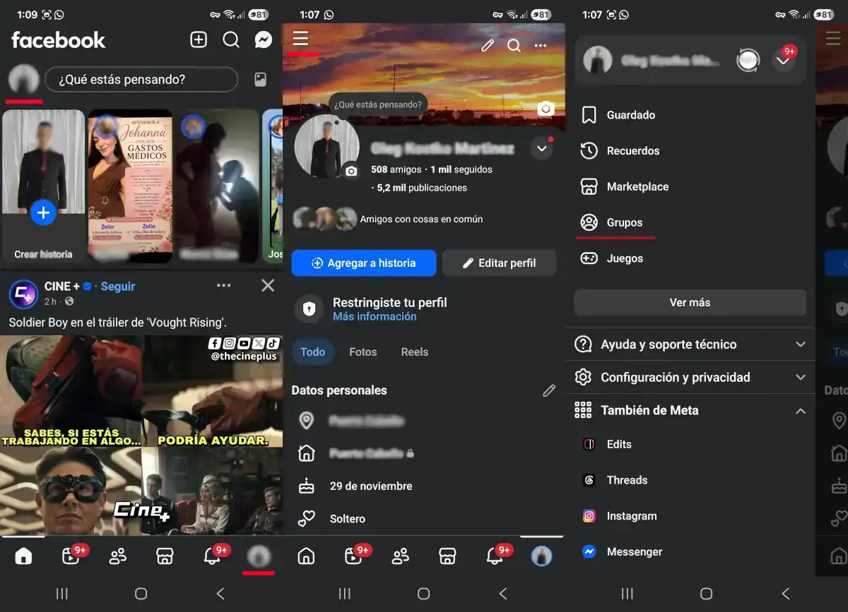Expand 'Configuración y privacidad'
The image size is (848, 612).
[x=690, y=378]
